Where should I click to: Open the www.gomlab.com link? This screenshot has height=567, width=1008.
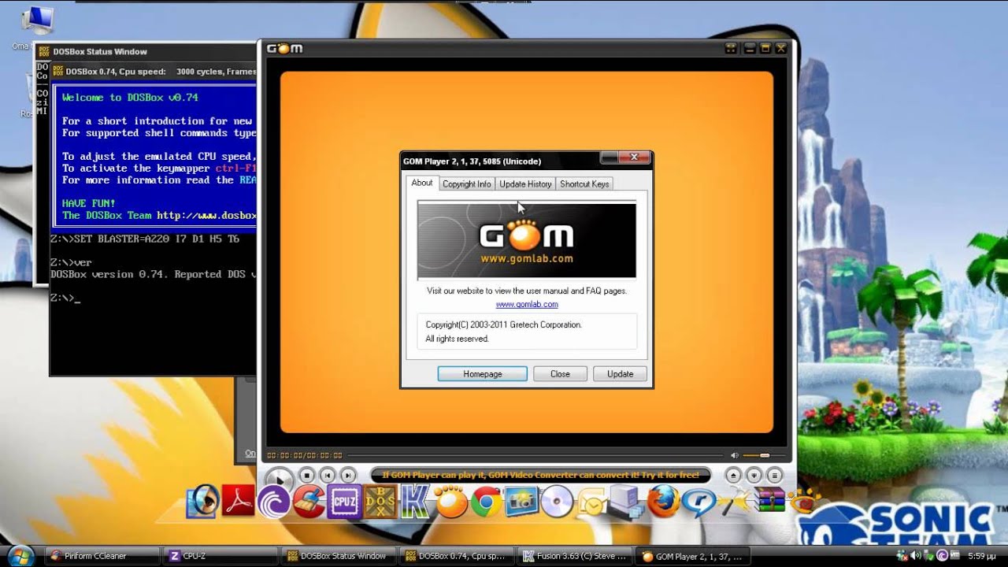527,304
